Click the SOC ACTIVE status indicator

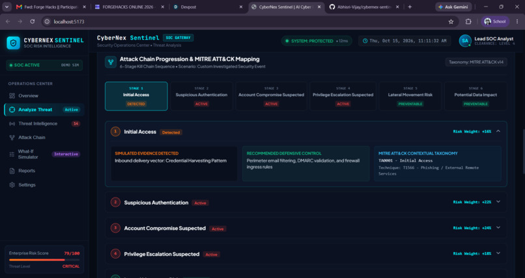tap(44, 65)
